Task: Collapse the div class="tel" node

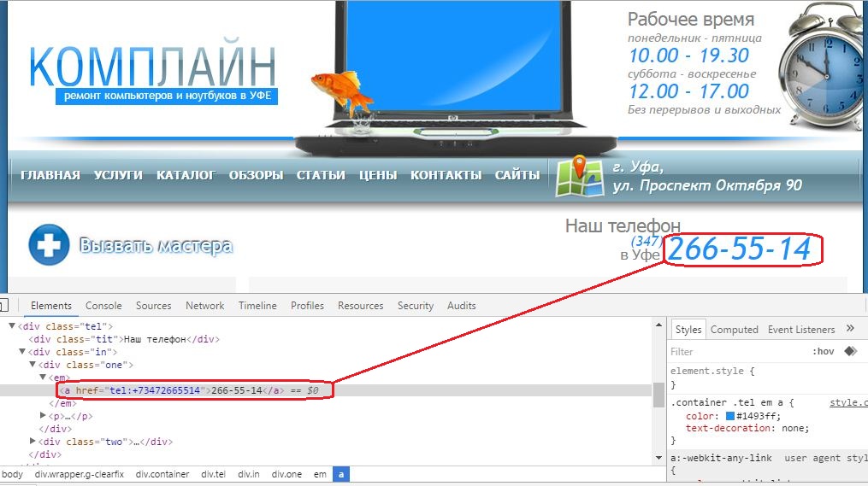Action: [12, 326]
